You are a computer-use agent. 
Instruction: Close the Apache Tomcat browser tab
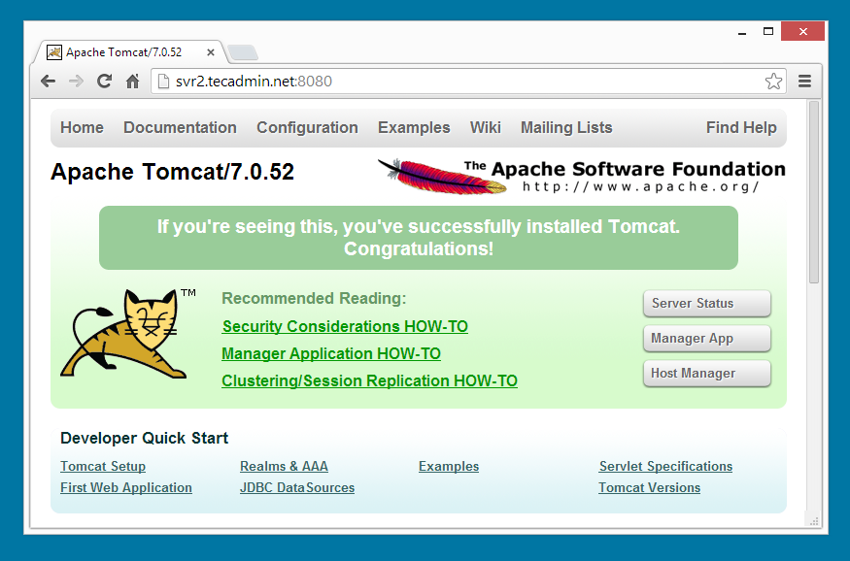click(x=211, y=52)
